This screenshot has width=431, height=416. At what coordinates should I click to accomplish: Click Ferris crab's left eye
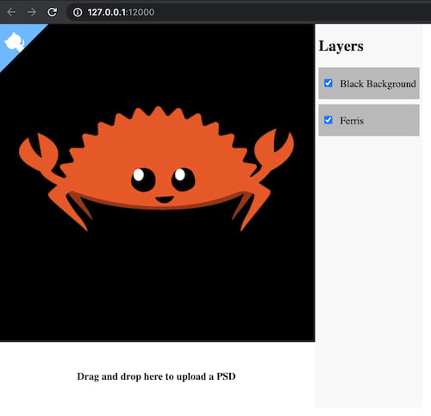(x=143, y=180)
